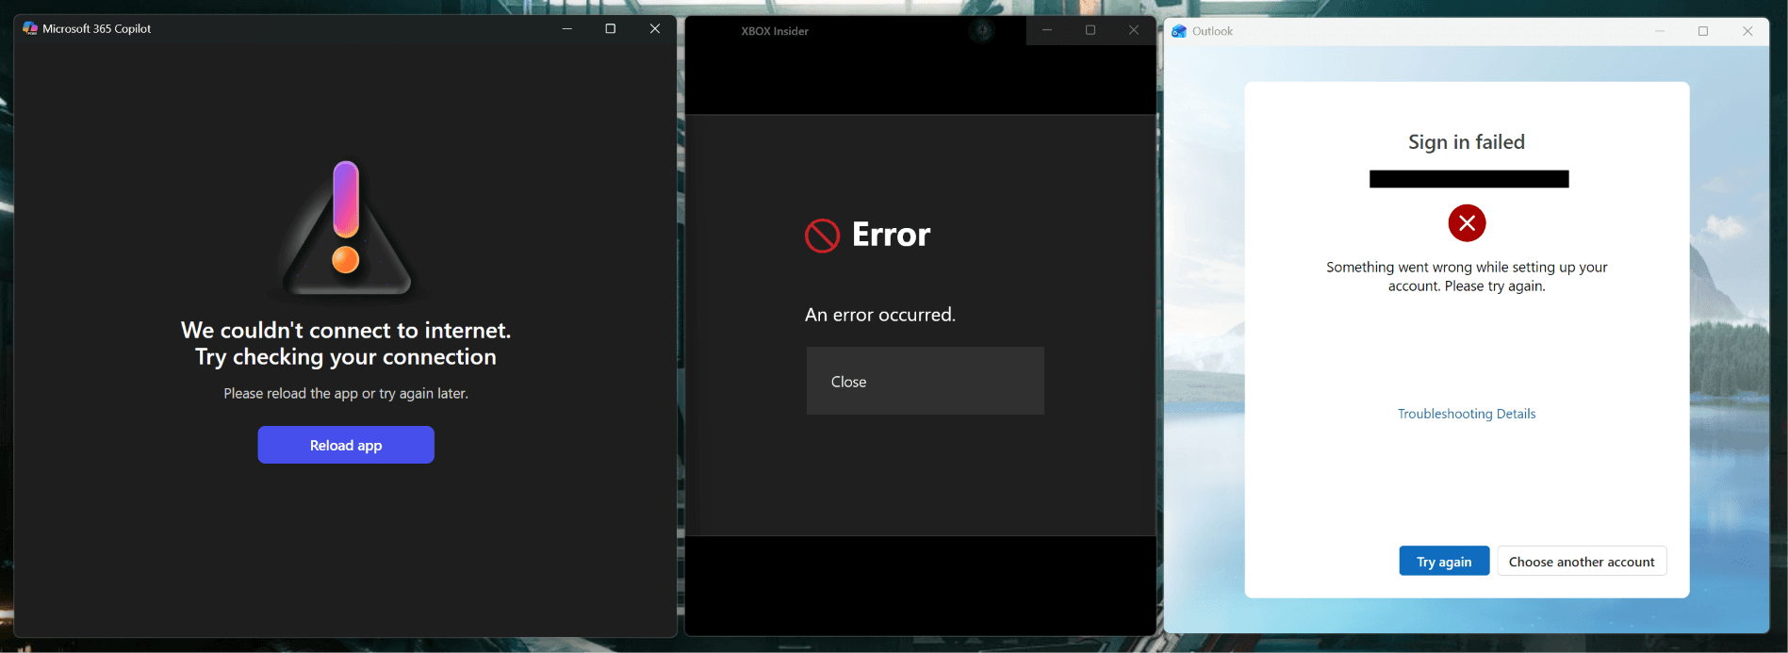The width and height of the screenshot is (1788, 653).
Task: Click the Outlook app icon in title bar
Action: [1178, 31]
